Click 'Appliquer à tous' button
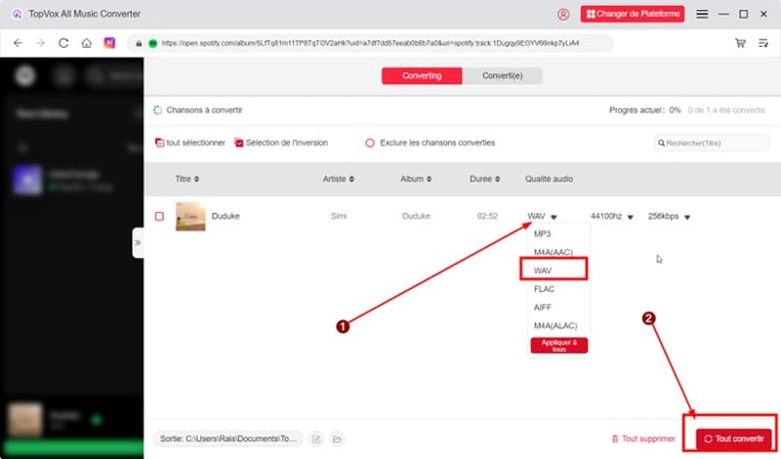This screenshot has width=781, height=459. 558,345
